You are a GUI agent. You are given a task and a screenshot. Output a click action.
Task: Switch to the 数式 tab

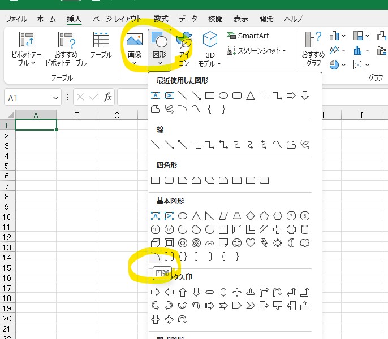[x=161, y=19]
